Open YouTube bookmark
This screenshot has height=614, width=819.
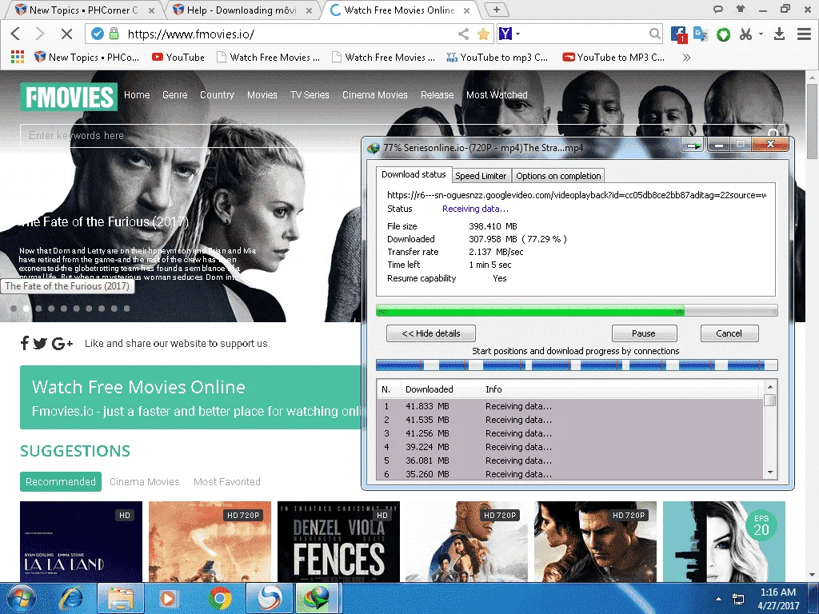(178, 58)
